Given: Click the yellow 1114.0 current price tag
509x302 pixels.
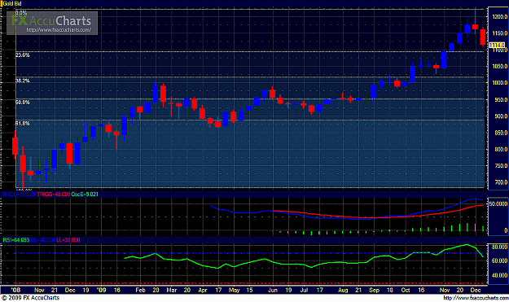Looking at the screenshot, I should tap(497, 45).
